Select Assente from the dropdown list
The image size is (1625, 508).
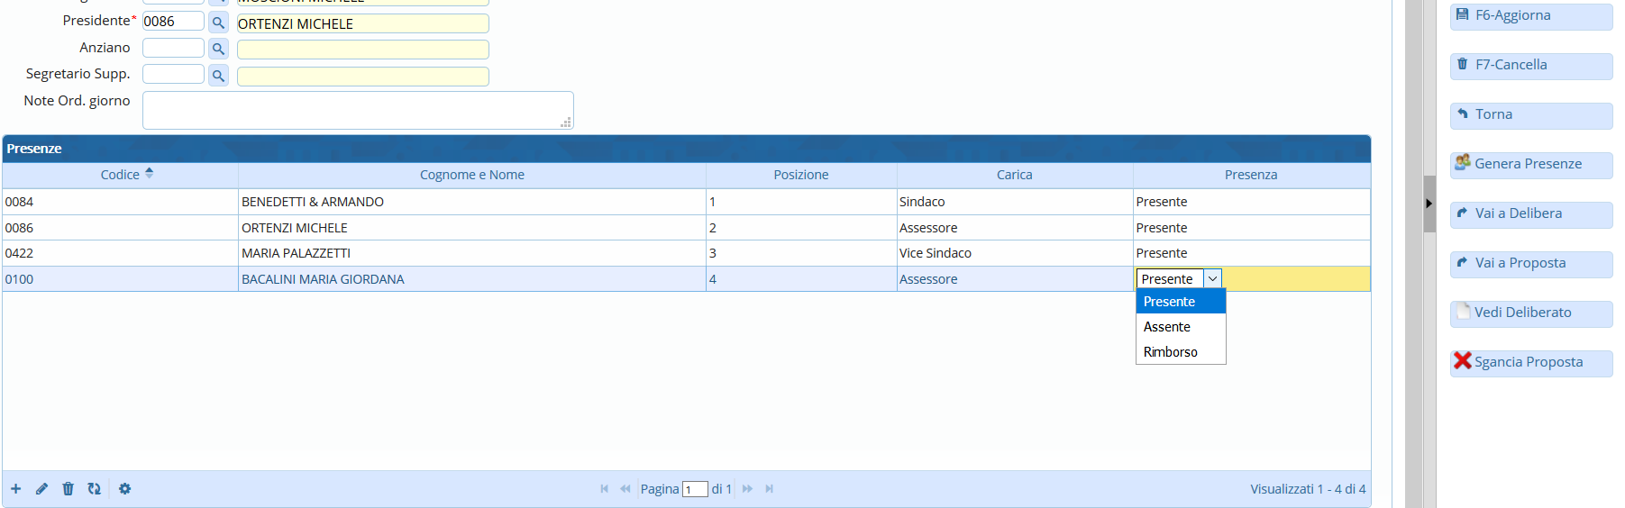[1167, 327]
